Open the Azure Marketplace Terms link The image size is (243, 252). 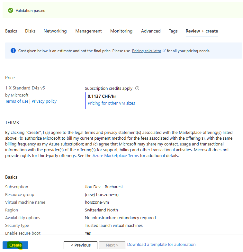coord(116,155)
